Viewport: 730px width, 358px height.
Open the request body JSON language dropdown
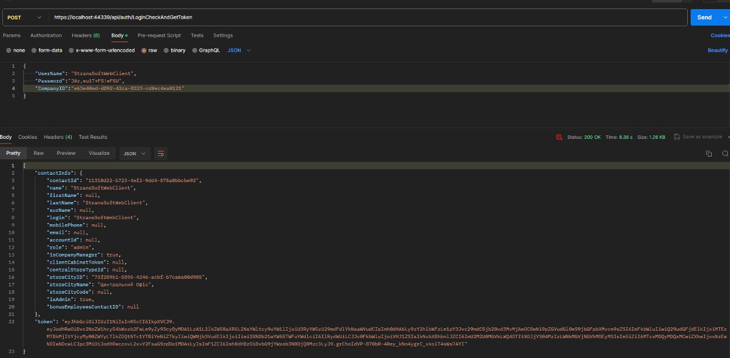pyautogui.click(x=239, y=51)
